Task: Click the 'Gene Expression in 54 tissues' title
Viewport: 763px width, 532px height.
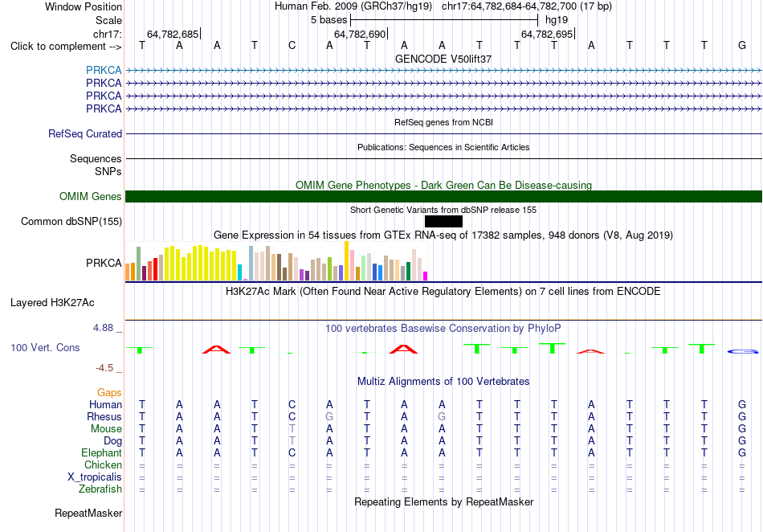Action: pyautogui.click(x=443, y=235)
